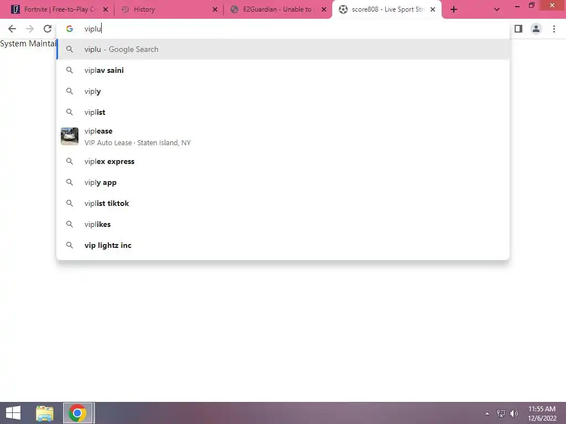Click the viplease car thumbnail
This screenshot has height=424, width=566.
coord(70,136)
